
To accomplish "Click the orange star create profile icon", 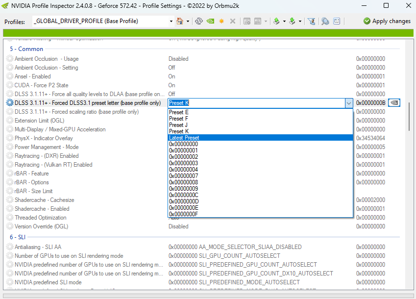I will [221, 21].
